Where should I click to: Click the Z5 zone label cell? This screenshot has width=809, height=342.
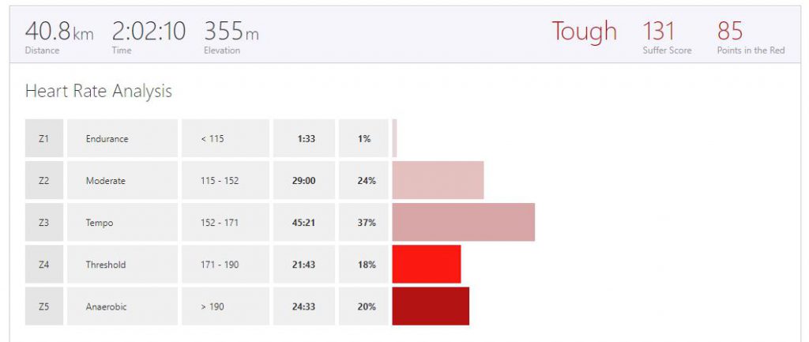(43, 306)
